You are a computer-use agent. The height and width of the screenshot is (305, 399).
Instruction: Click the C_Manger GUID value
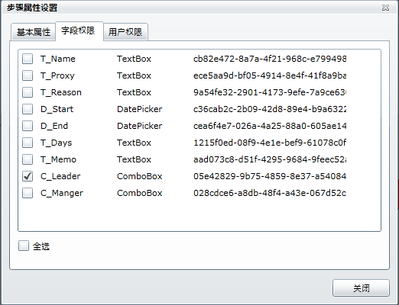270,193
